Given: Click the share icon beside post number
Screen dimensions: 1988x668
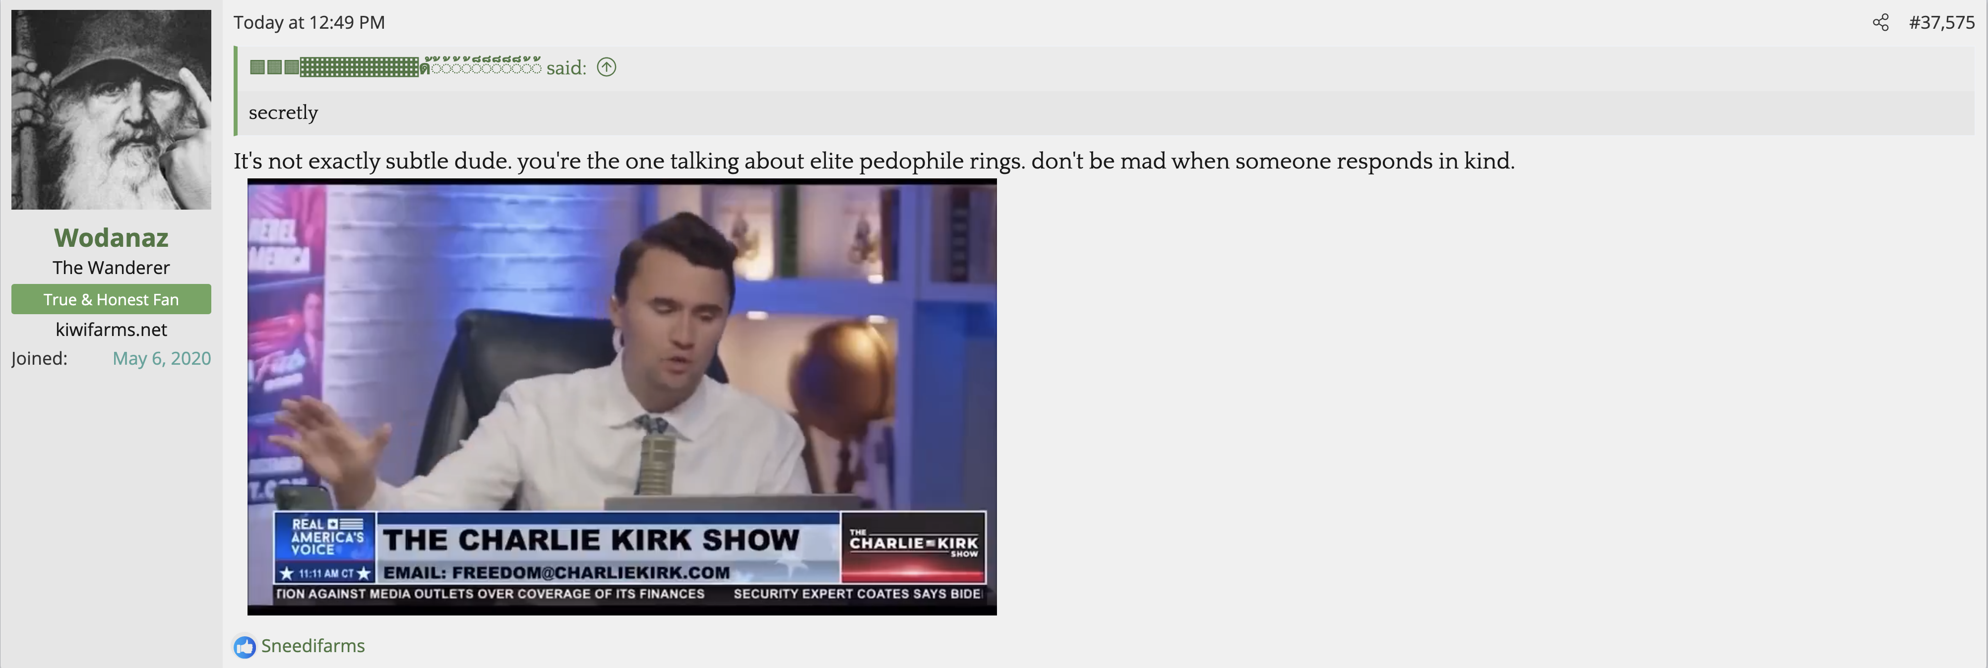Looking at the screenshot, I should (1881, 22).
